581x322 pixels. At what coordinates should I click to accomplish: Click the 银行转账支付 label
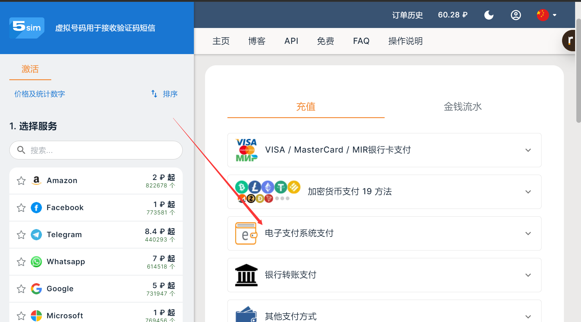(290, 275)
